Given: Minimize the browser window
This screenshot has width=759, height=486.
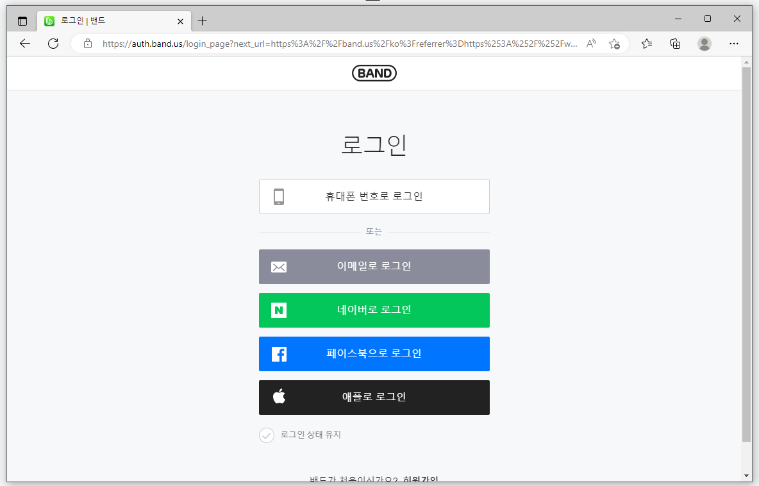Looking at the screenshot, I should [678, 19].
